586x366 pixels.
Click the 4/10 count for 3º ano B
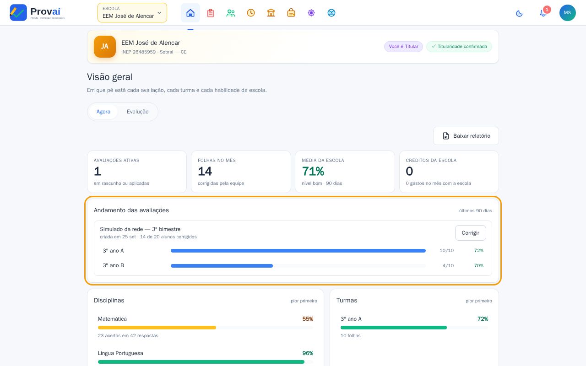point(448,266)
